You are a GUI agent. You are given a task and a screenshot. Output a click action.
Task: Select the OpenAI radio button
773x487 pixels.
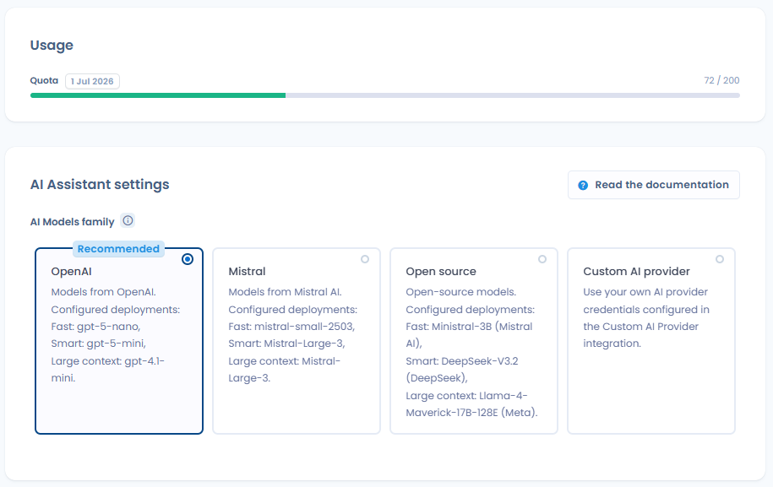tap(188, 259)
